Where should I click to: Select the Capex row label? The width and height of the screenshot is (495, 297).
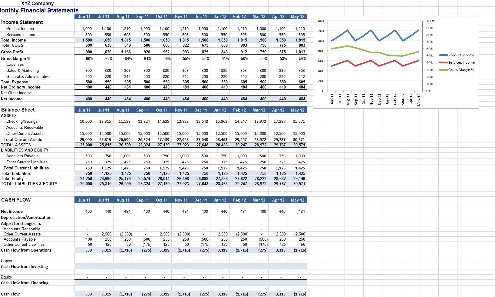coord(7,261)
